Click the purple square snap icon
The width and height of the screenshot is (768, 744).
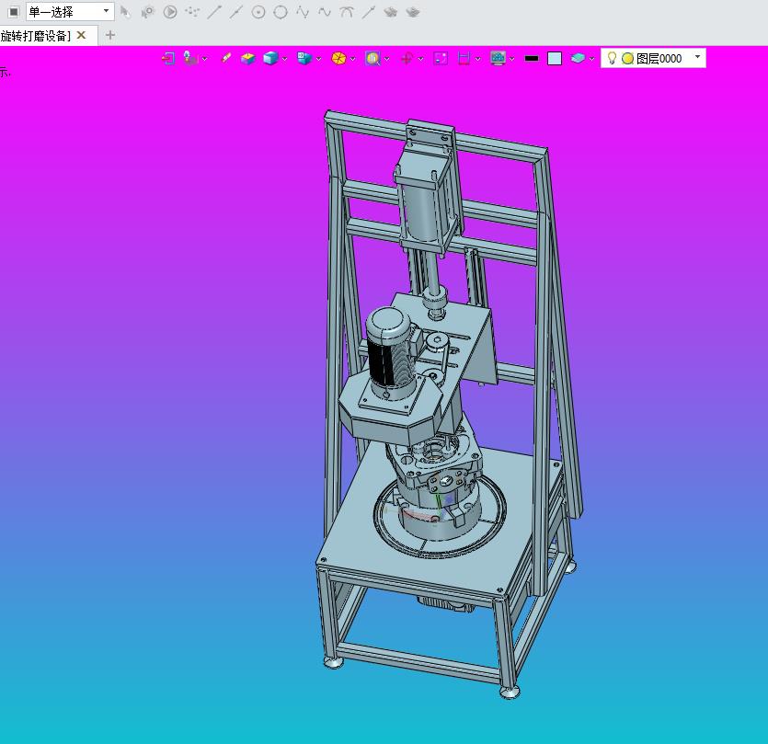pyautogui.click(x=441, y=59)
